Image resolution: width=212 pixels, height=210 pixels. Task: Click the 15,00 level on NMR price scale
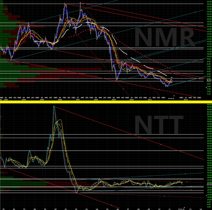coord(209,37)
